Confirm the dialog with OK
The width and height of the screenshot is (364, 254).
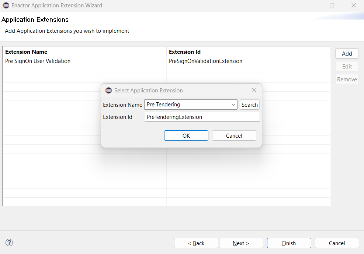pyautogui.click(x=186, y=135)
